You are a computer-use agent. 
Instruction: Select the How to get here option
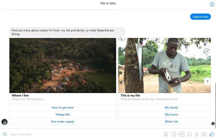[63, 107]
